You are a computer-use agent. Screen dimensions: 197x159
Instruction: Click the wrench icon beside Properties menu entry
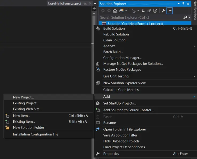click(x=98, y=154)
